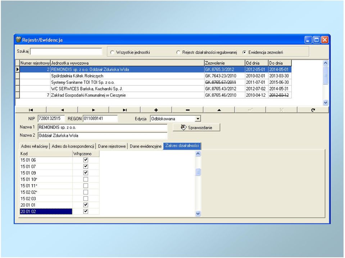Uncheck the Włączono box for code 20 01 02
The height and width of the screenshot is (258, 345).
pos(86,211)
